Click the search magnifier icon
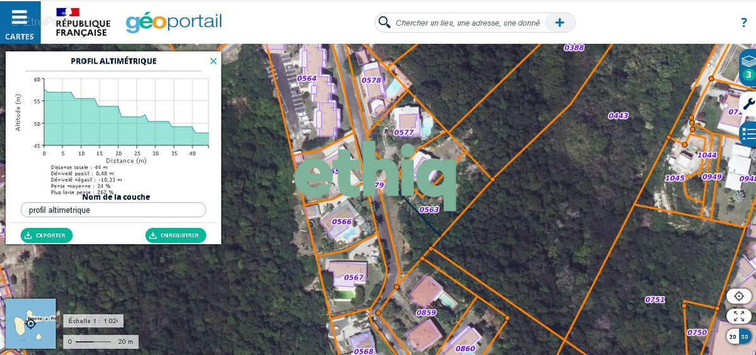The height and width of the screenshot is (355, 756). pyautogui.click(x=384, y=23)
